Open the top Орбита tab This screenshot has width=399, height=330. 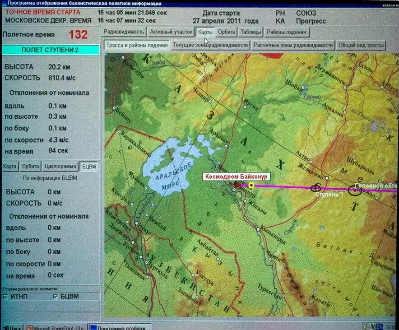point(226,32)
